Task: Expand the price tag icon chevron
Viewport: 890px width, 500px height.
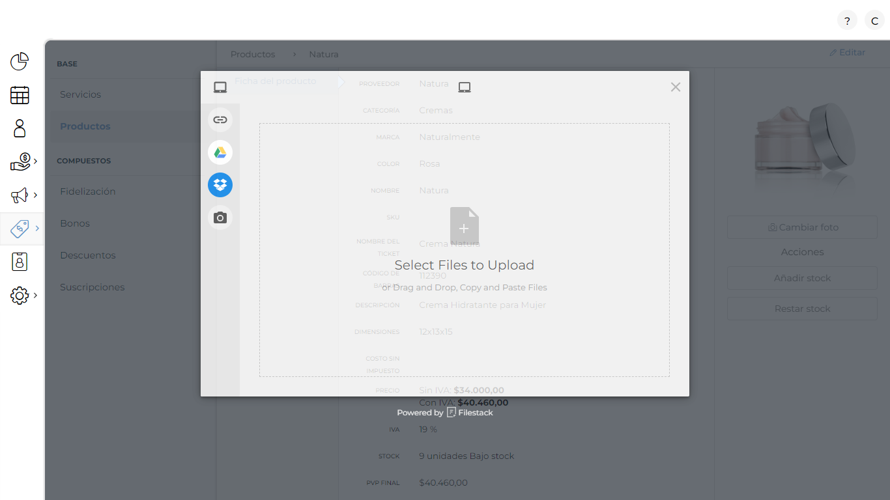Action: point(37,229)
